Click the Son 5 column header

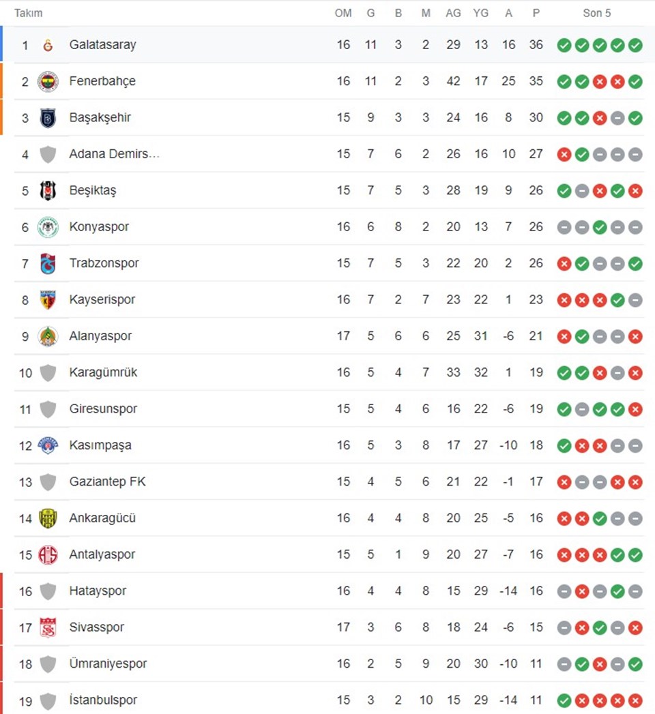coord(597,13)
